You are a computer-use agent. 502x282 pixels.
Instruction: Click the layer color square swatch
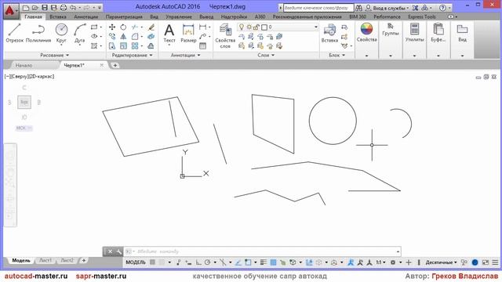pos(264,27)
